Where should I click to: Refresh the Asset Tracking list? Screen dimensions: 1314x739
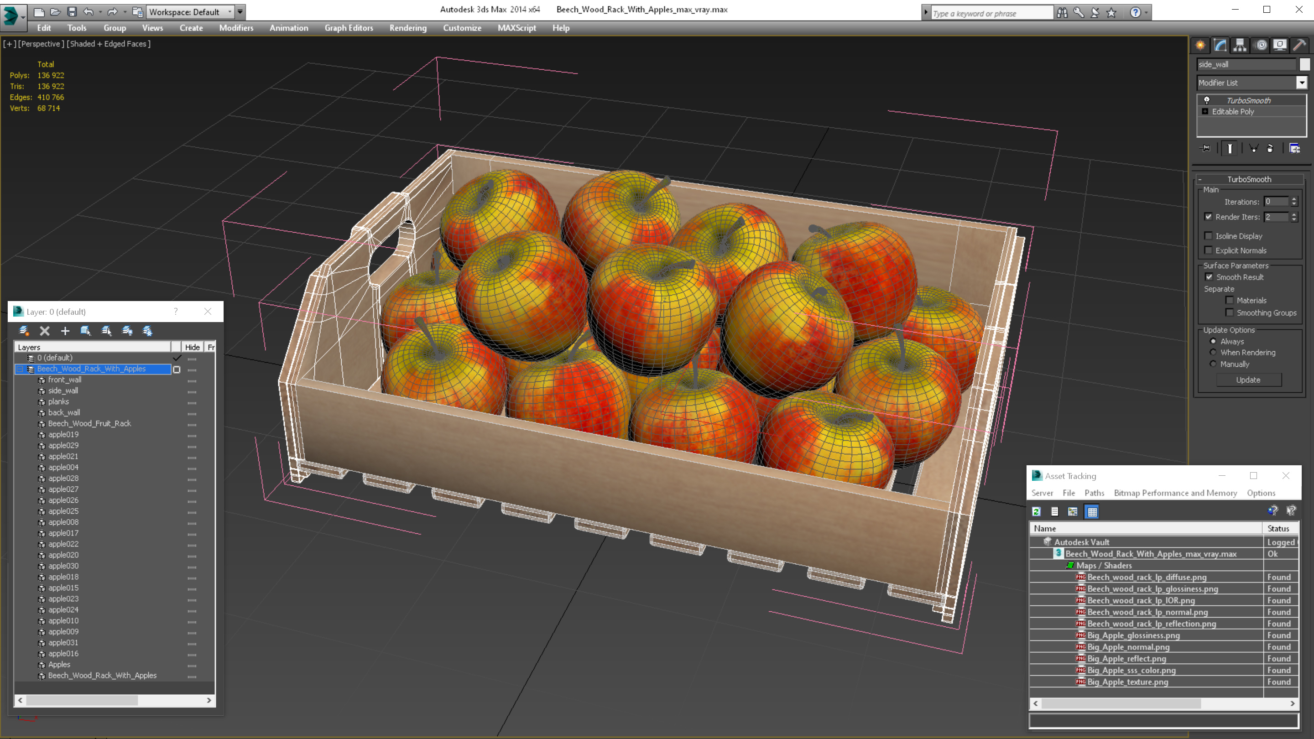coord(1036,511)
